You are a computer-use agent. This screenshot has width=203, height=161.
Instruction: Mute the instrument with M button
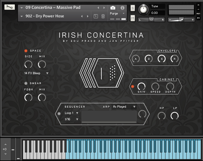(133, 19)
